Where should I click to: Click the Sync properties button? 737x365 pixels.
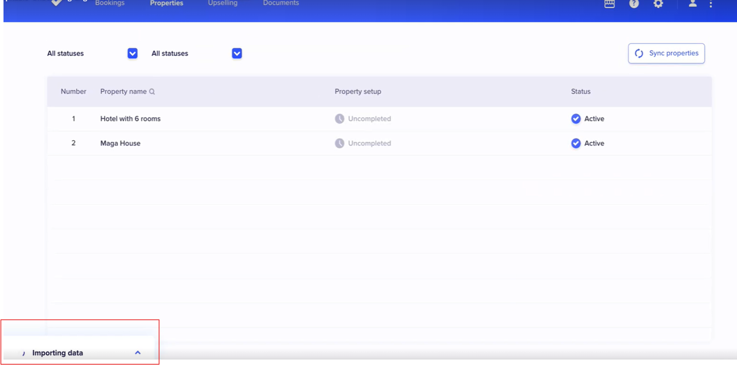pos(666,54)
